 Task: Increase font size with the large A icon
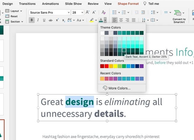coord(88,12)
